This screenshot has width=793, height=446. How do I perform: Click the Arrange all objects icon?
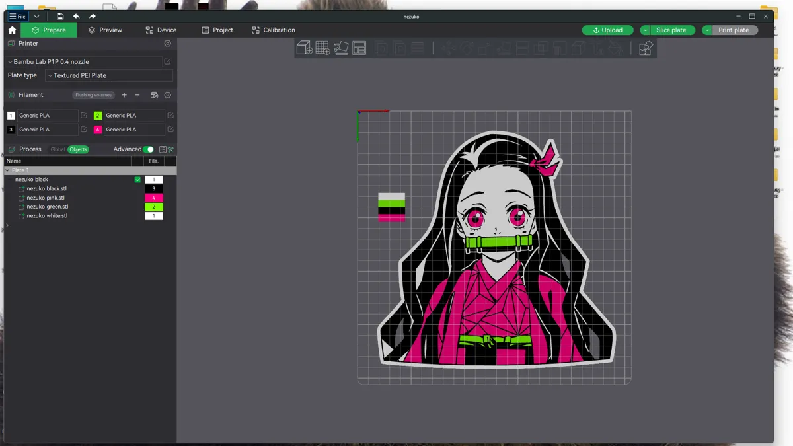pos(359,48)
